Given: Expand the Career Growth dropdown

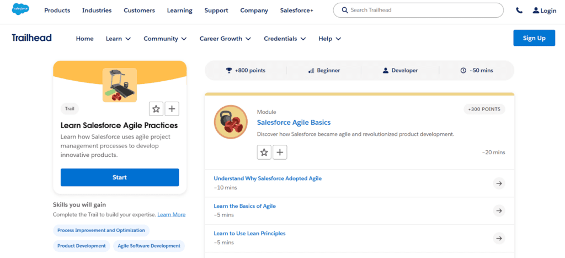Looking at the screenshot, I should click(x=226, y=39).
